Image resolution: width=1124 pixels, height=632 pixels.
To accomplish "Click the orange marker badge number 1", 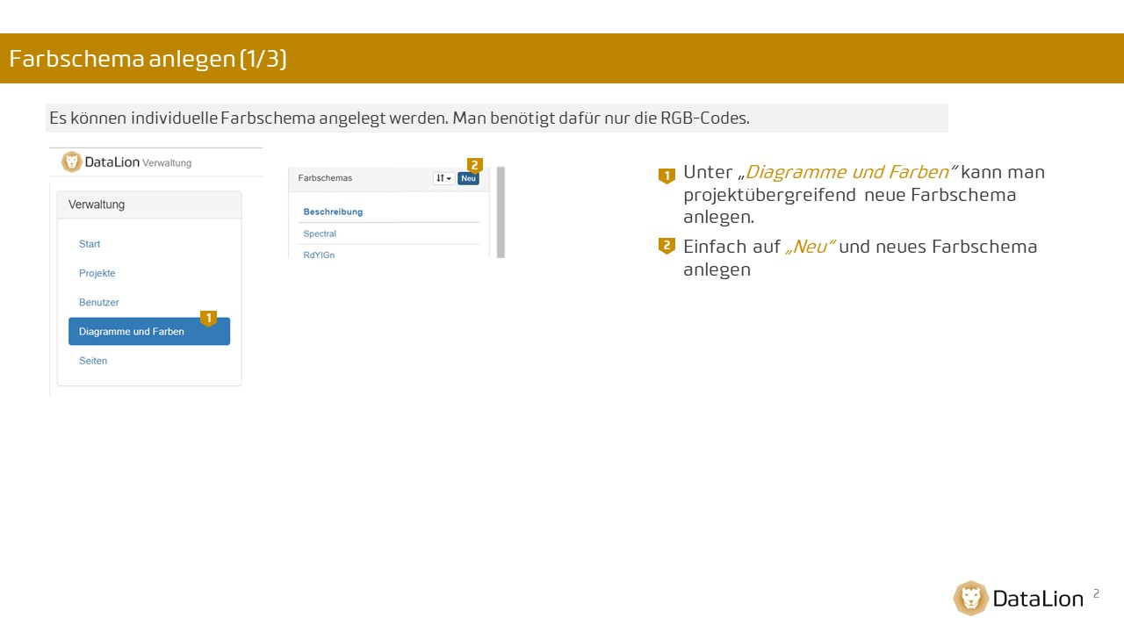I will [x=209, y=318].
